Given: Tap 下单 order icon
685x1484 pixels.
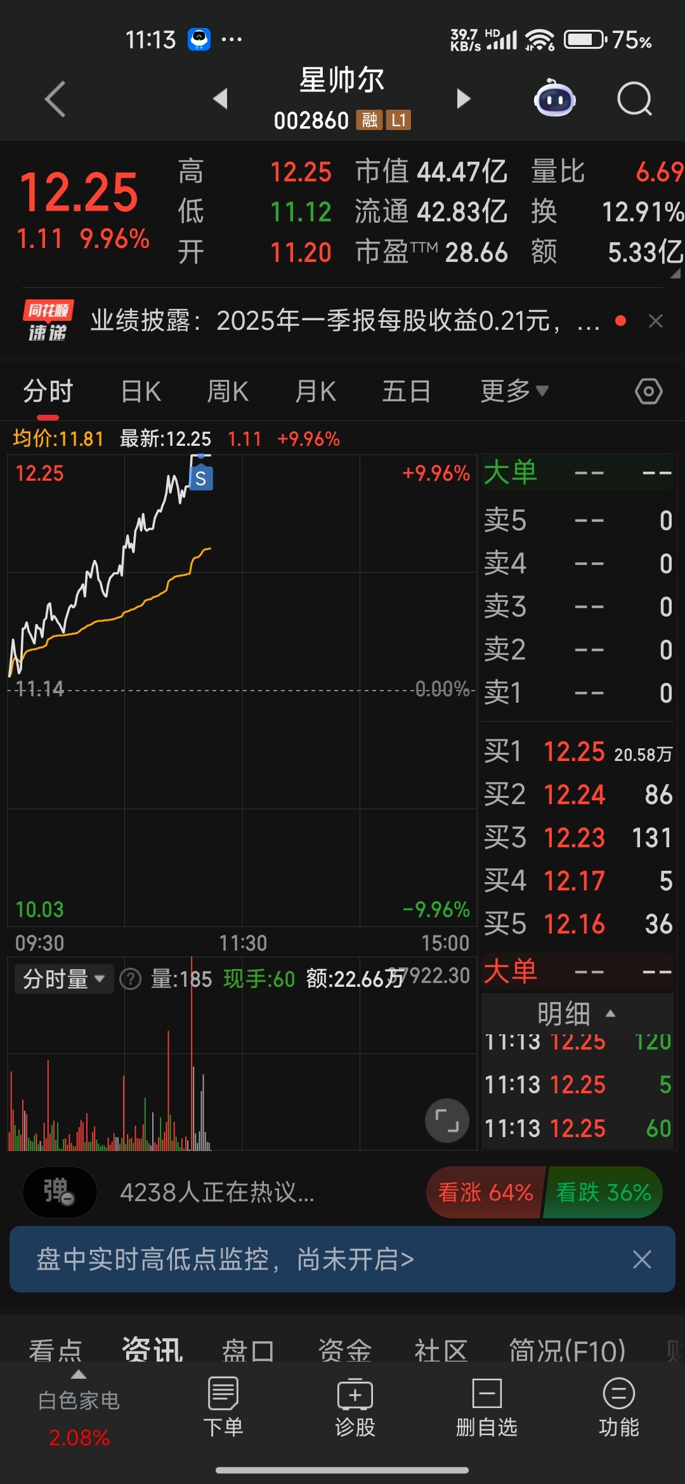Looking at the screenshot, I should coord(223,1407).
